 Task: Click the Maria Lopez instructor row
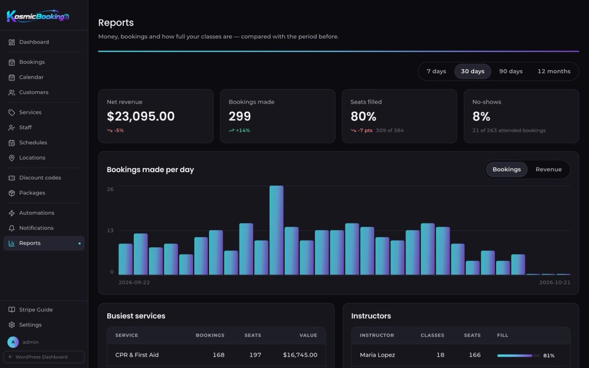[x=461, y=355]
